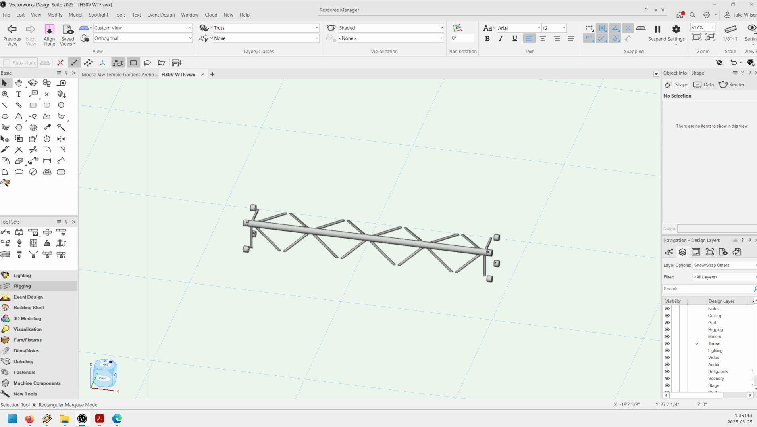Hide the Notes design layer

[x=667, y=309]
